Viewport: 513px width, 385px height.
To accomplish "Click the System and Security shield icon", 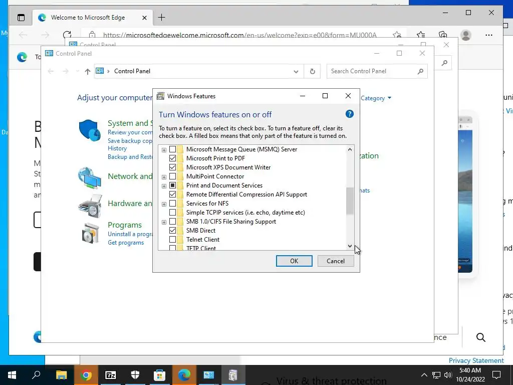I will pos(90,130).
